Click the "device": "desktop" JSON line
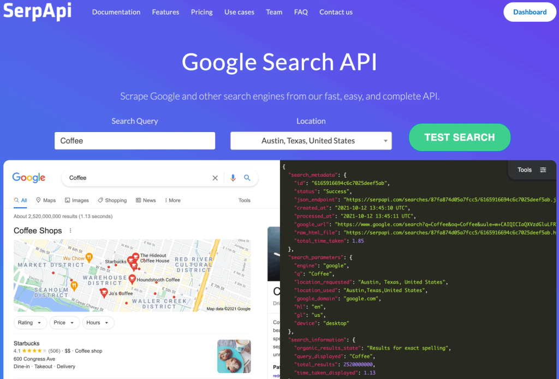Viewport: 559px width, 379px height. tap(322, 323)
